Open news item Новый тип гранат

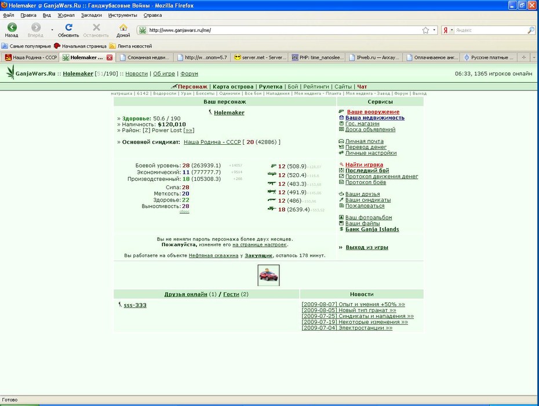[x=348, y=310]
